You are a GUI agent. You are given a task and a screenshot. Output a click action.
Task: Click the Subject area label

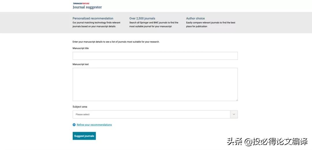click(80, 107)
